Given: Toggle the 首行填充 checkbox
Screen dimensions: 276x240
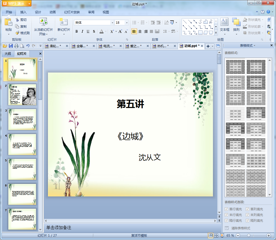Looking at the screenshot, I should tap(226, 209).
